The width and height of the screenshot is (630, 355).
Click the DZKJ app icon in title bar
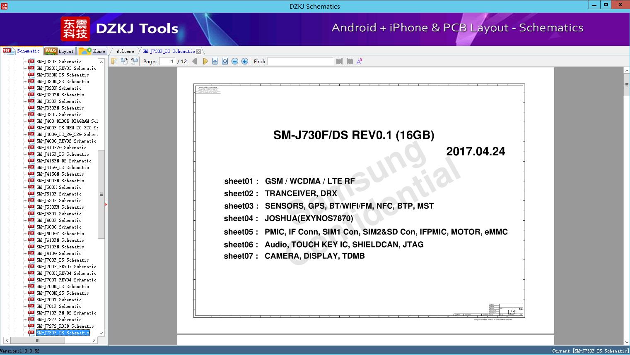click(4, 6)
